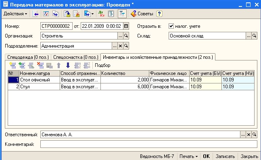Click the Количество column header

pyautogui.click(x=125, y=73)
